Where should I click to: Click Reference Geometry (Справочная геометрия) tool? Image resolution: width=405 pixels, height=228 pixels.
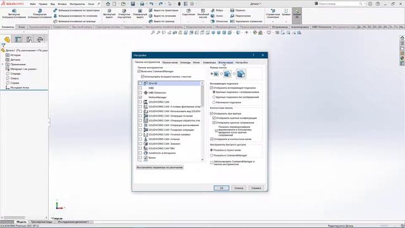[x=273, y=13]
